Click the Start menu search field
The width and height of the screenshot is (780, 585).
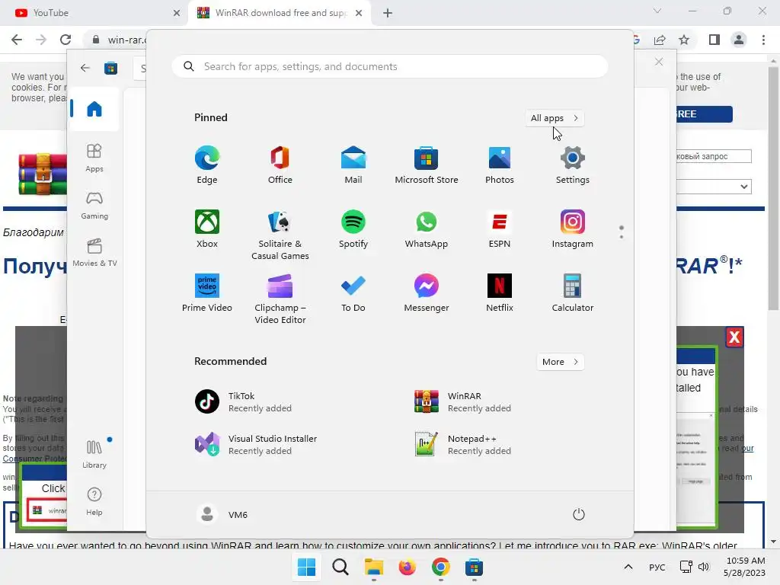click(x=390, y=67)
